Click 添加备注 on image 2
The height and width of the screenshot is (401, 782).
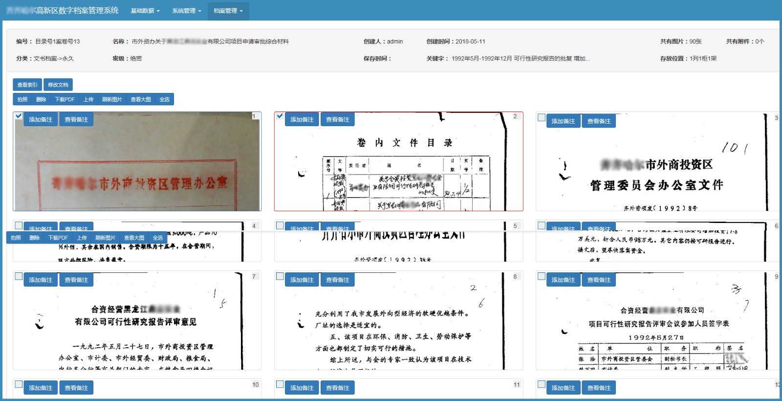point(302,119)
